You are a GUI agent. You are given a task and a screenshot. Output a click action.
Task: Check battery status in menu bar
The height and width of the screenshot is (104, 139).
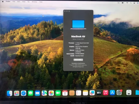123,3
